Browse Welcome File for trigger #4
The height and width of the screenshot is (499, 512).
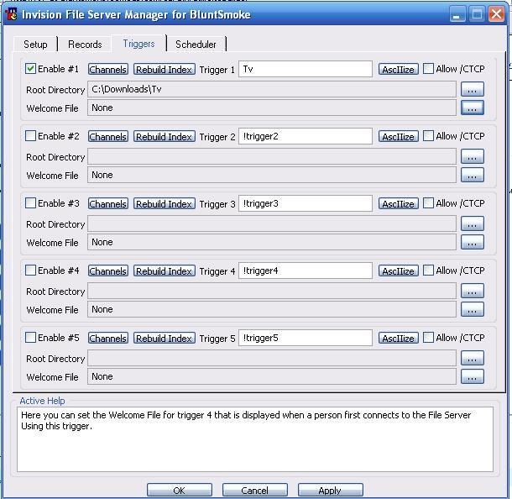tap(473, 309)
